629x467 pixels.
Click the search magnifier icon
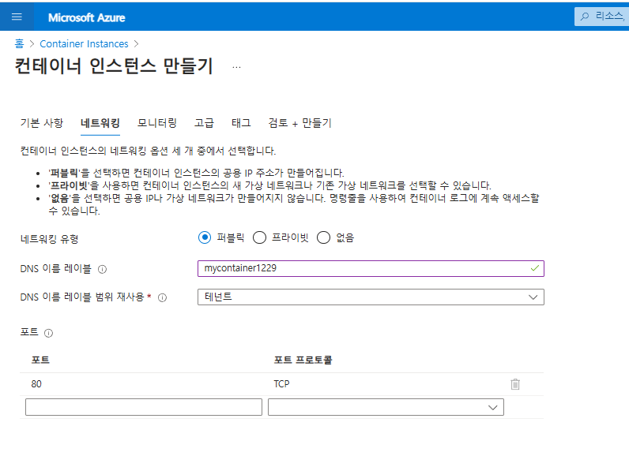[585, 17]
